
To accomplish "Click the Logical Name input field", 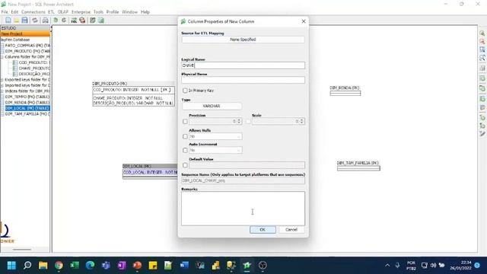I will pos(243,65).
